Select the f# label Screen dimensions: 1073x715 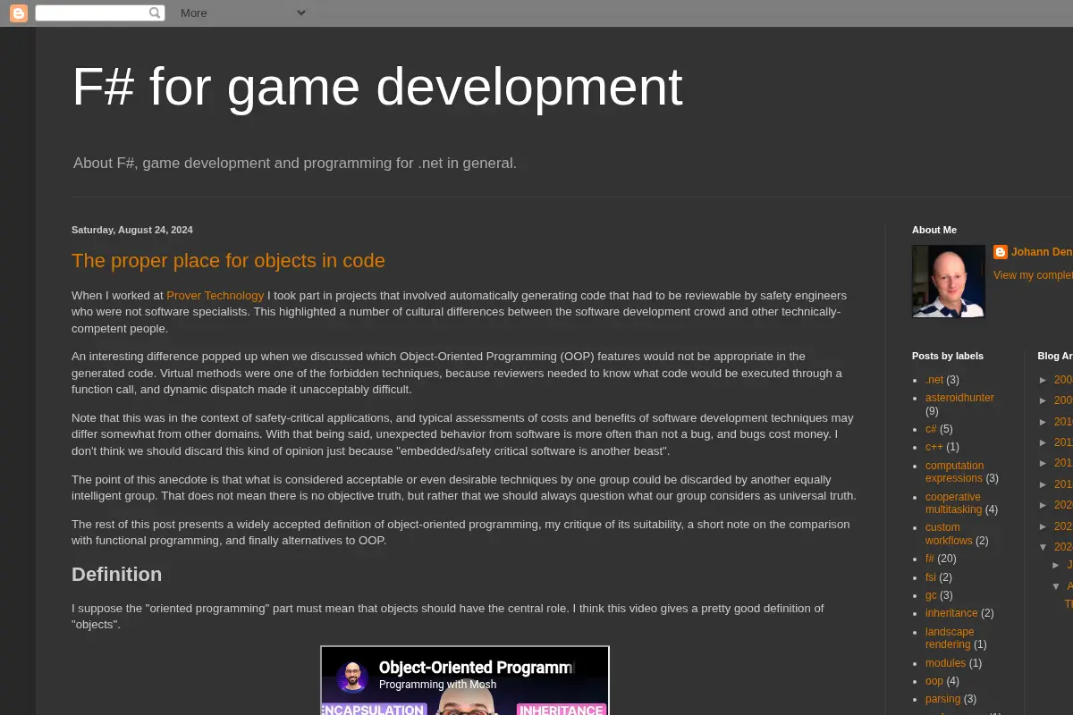point(930,559)
